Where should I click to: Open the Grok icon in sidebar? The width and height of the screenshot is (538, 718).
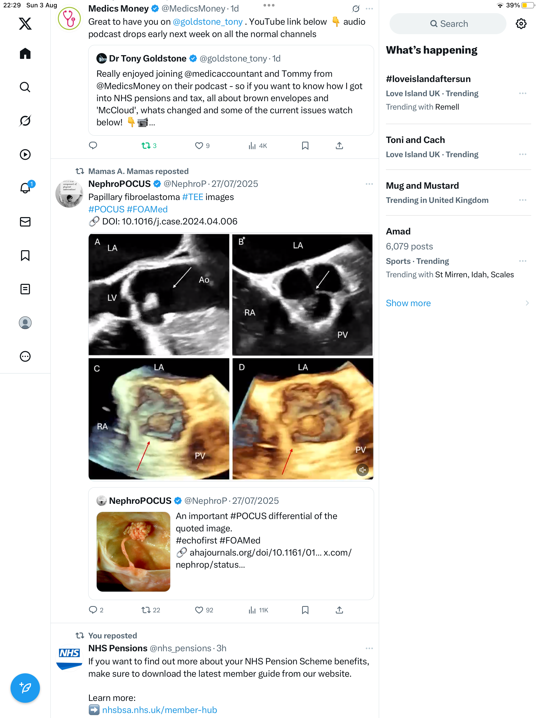click(x=25, y=121)
